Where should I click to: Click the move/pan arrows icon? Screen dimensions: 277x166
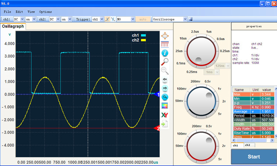coord(165,36)
